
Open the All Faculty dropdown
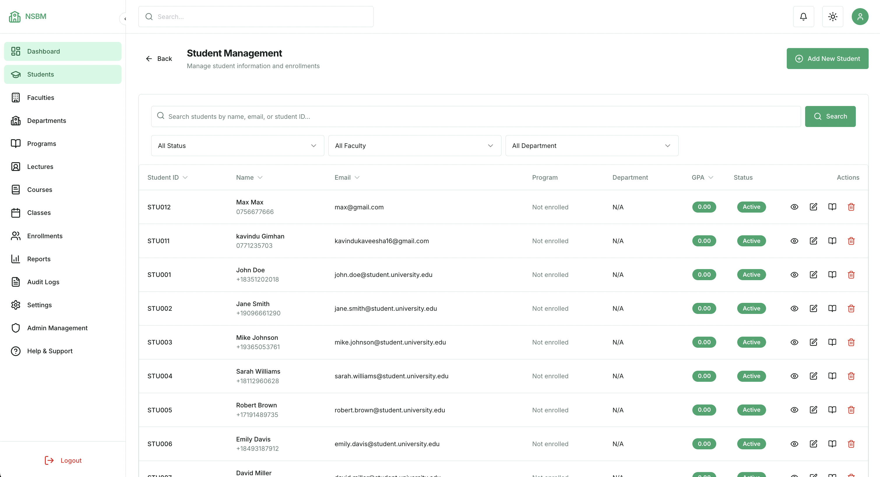(414, 146)
